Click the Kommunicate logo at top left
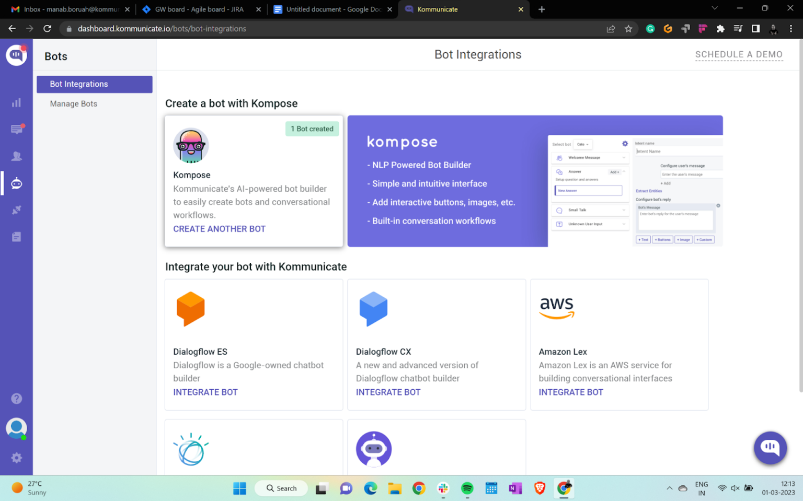Viewport: 803px width, 501px height. pos(16,55)
